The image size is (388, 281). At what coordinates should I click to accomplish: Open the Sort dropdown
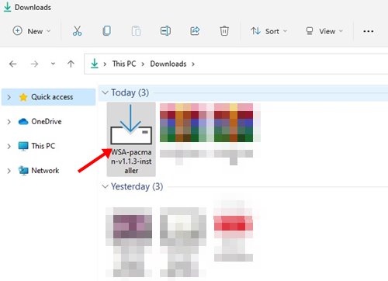[x=269, y=31]
